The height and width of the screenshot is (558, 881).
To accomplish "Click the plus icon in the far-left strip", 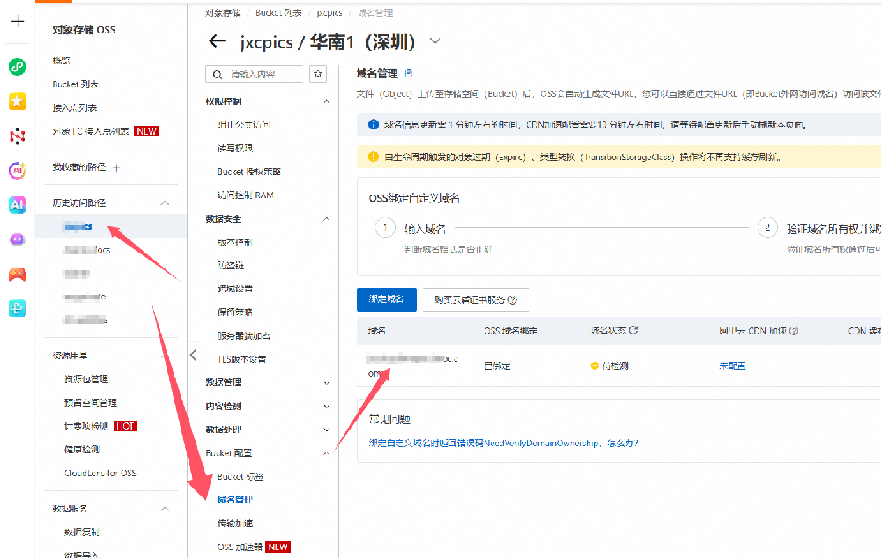I will 18,22.
